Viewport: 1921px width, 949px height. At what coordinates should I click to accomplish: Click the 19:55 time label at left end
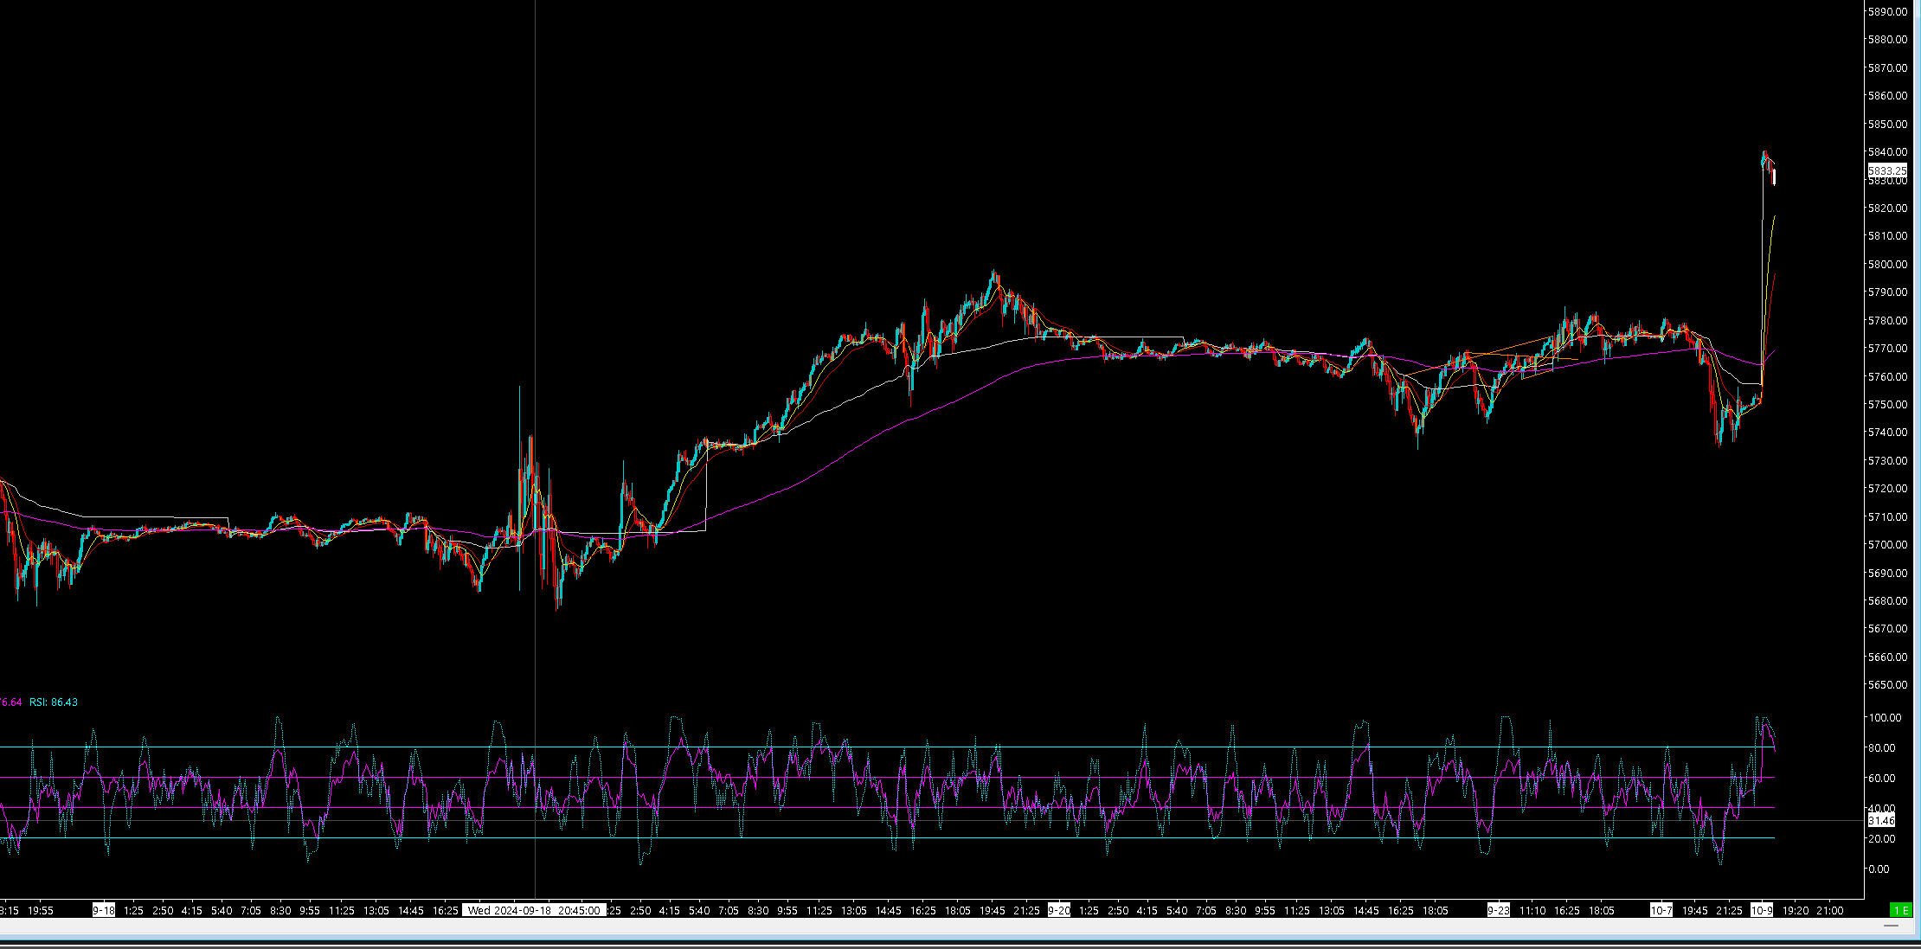[41, 910]
